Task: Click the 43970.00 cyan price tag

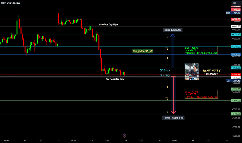Action: click(x=236, y=68)
